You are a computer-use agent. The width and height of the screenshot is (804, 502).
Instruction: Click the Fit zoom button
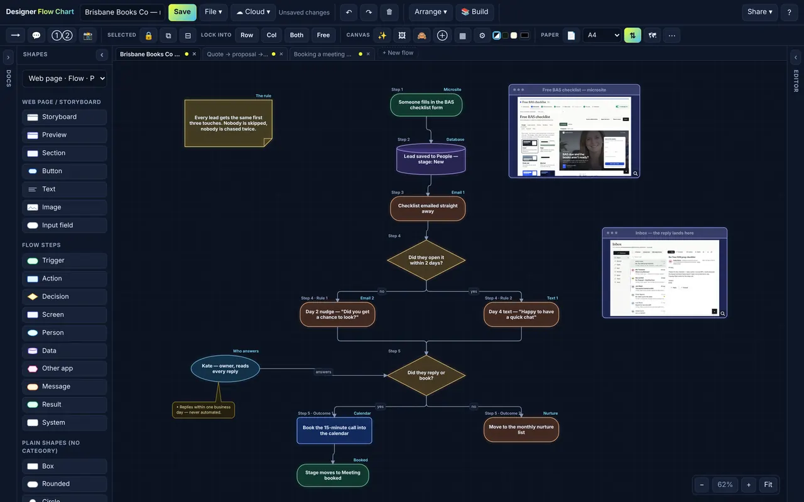coord(768,484)
